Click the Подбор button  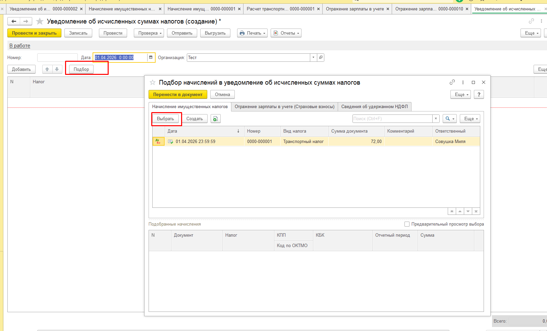pos(81,69)
